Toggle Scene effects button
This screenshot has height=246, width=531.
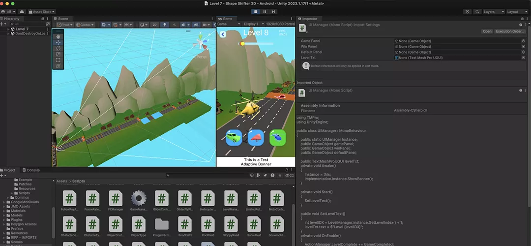tap(184, 25)
